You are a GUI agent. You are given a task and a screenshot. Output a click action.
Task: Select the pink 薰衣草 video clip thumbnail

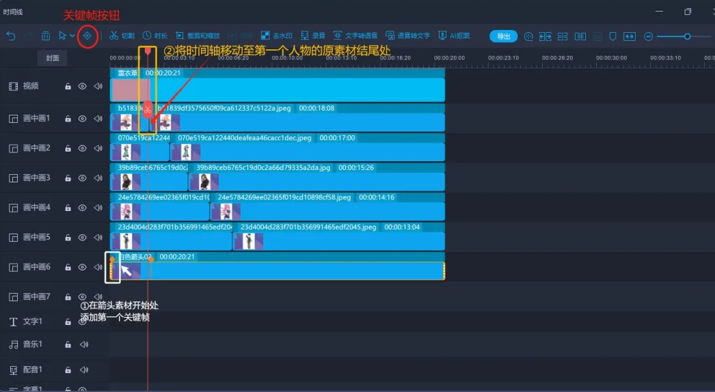click(x=131, y=89)
